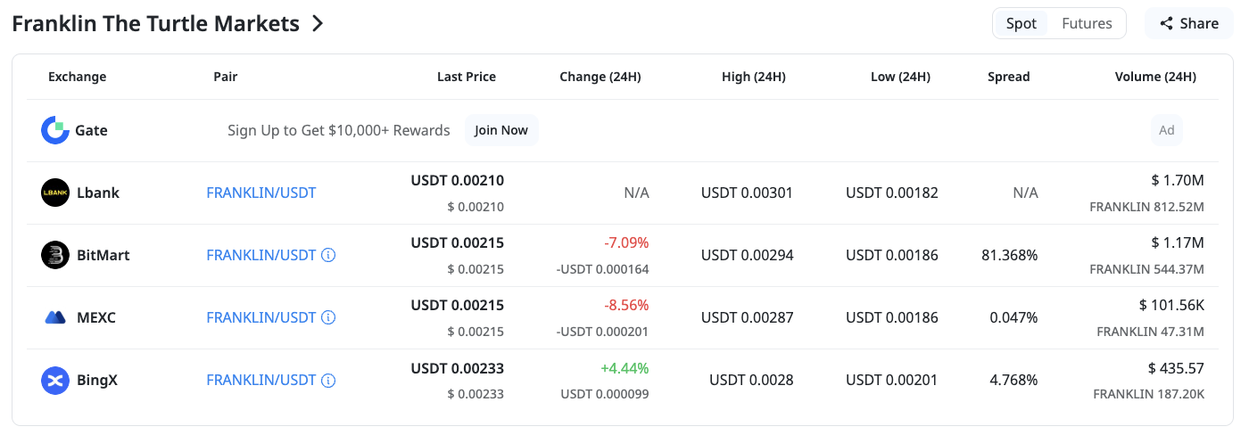
Task: Click info icon beside BingX FRANKLIN/USDT pair
Action: pyautogui.click(x=328, y=380)
